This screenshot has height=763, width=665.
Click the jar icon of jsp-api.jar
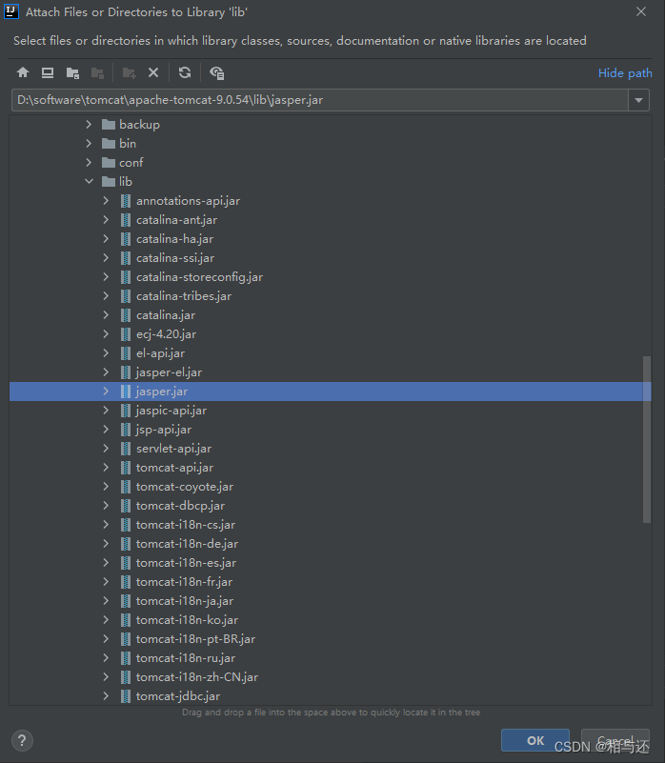coord(126,430)
